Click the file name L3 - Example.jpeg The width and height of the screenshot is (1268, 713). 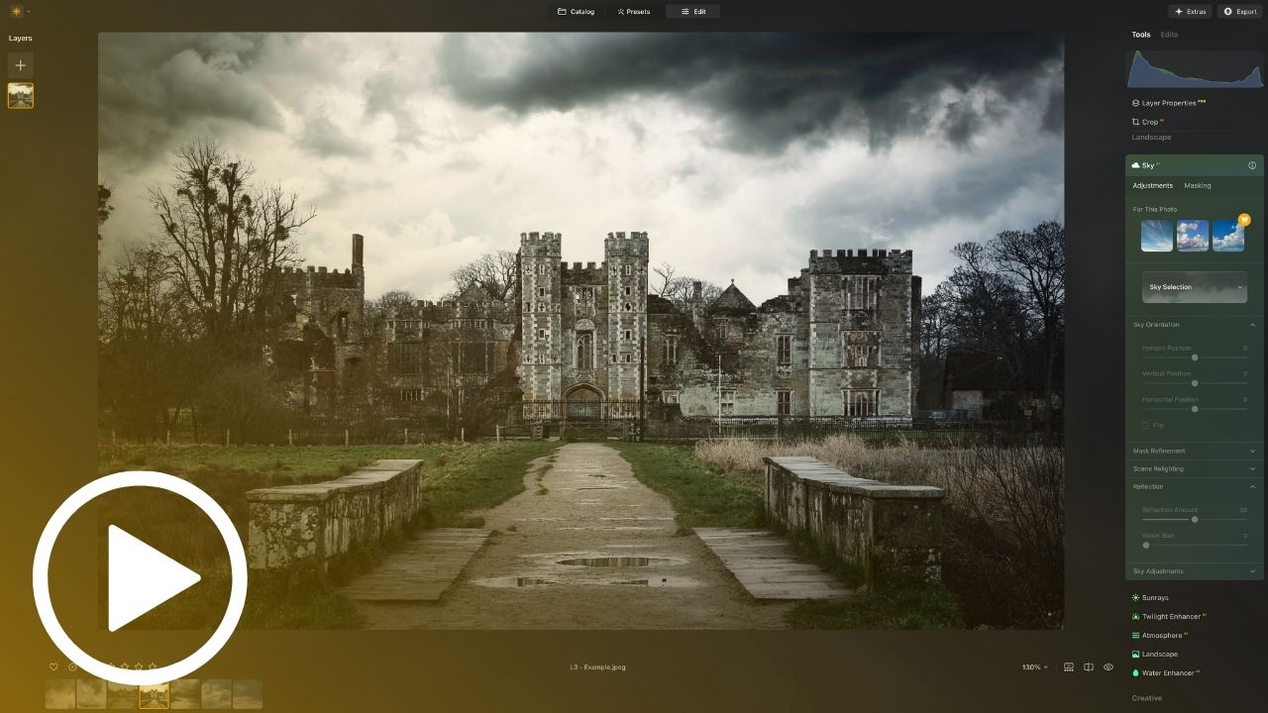(597, 667)
